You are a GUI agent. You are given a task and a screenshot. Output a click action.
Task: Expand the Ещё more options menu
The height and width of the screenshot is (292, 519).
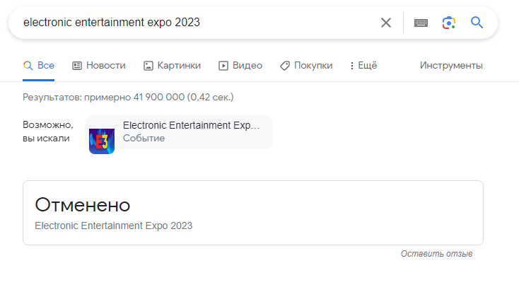pos(363,66)
